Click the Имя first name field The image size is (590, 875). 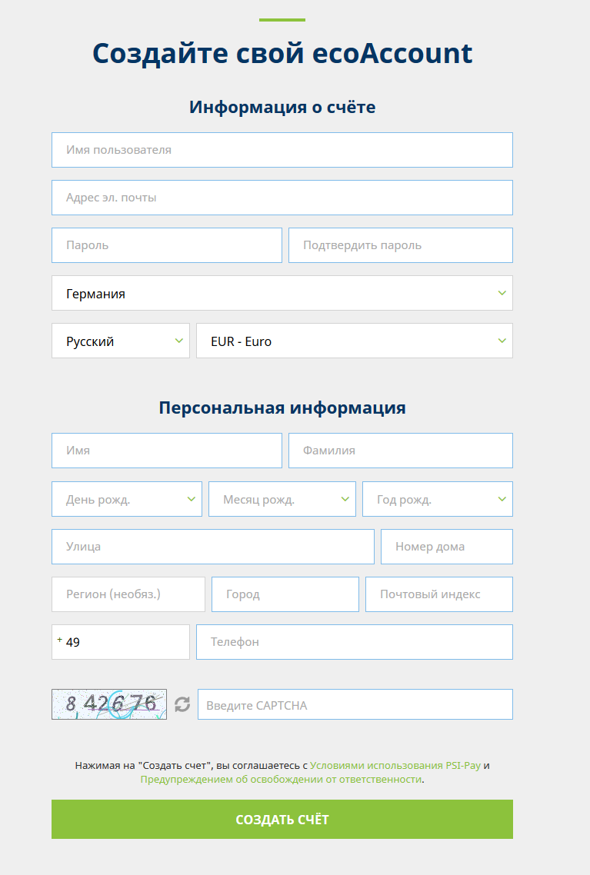click(x=167, y=451)
